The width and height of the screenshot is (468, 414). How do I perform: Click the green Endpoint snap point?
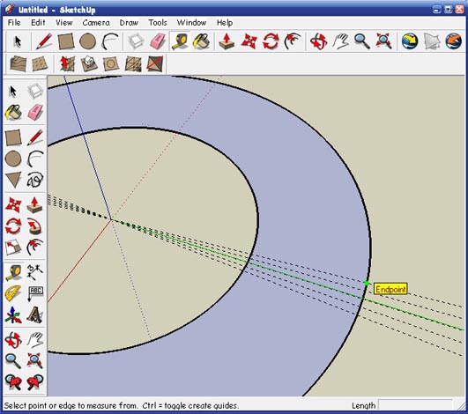coord(367,284)
